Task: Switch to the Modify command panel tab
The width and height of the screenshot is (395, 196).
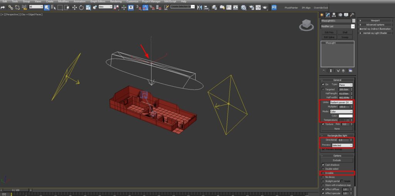Action: click(328, 15)
